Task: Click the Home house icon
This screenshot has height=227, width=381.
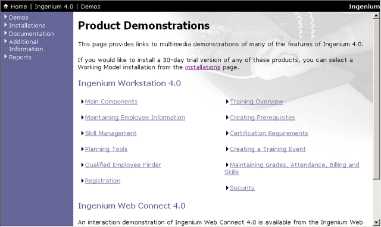Action: point(6,7)
